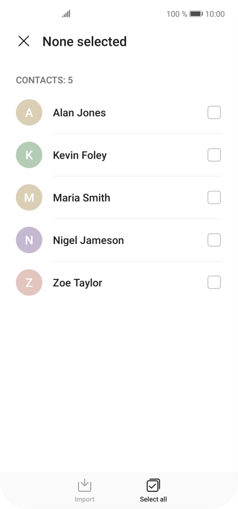Tap the X close icon beside None selected
The width and height of the screenshot is (238, 509).
pos(23,41)
